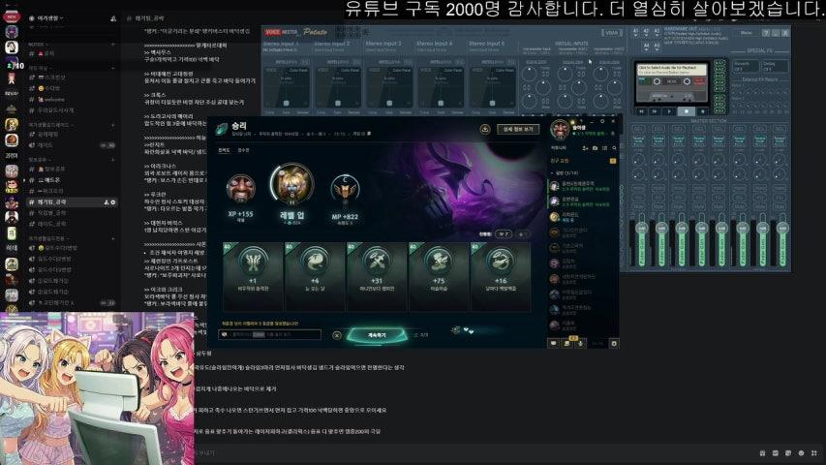Click the cassette play button in Voicemeeter

669,111
